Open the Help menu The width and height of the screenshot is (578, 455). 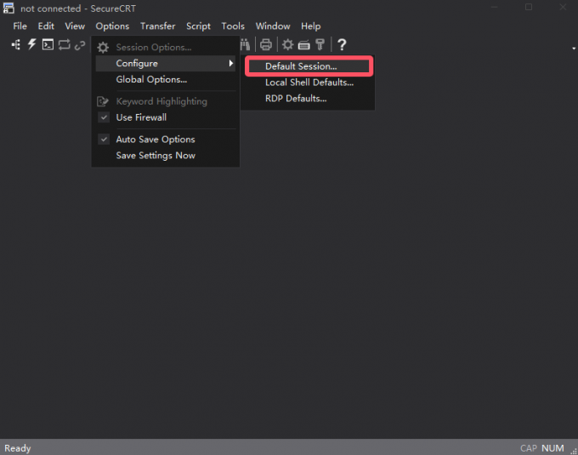311,26
